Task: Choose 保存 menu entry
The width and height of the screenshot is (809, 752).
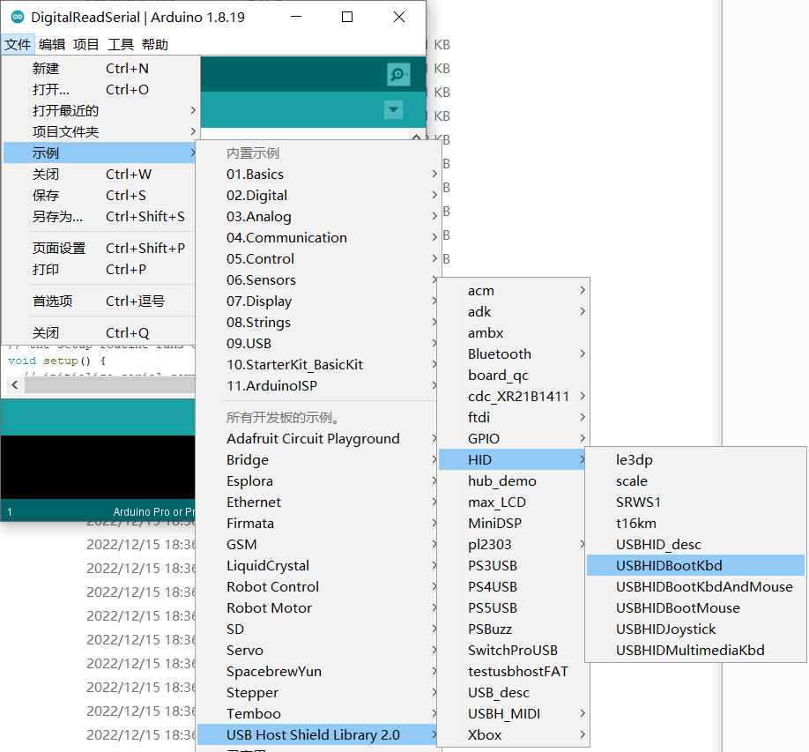Action: (x=100, y=196)
